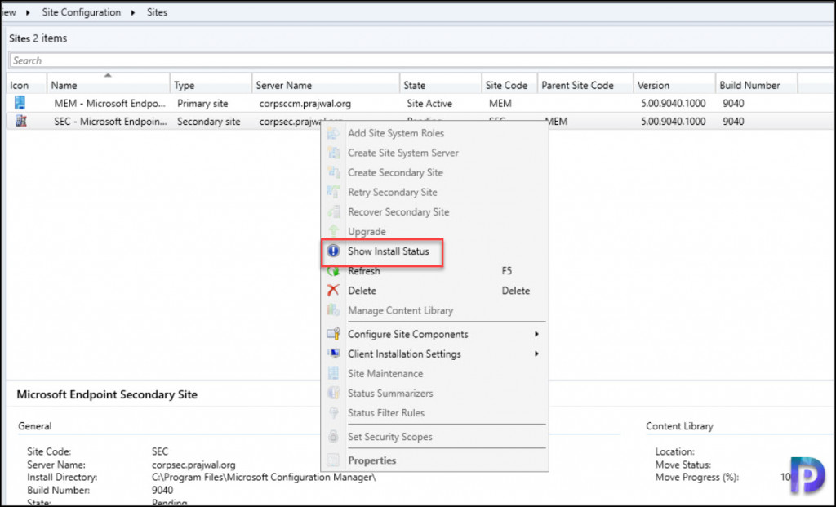Expand Client Installation Settings submenu arrow
The width and height of the screenshot is (836, 507).
(x=536, y=354)
